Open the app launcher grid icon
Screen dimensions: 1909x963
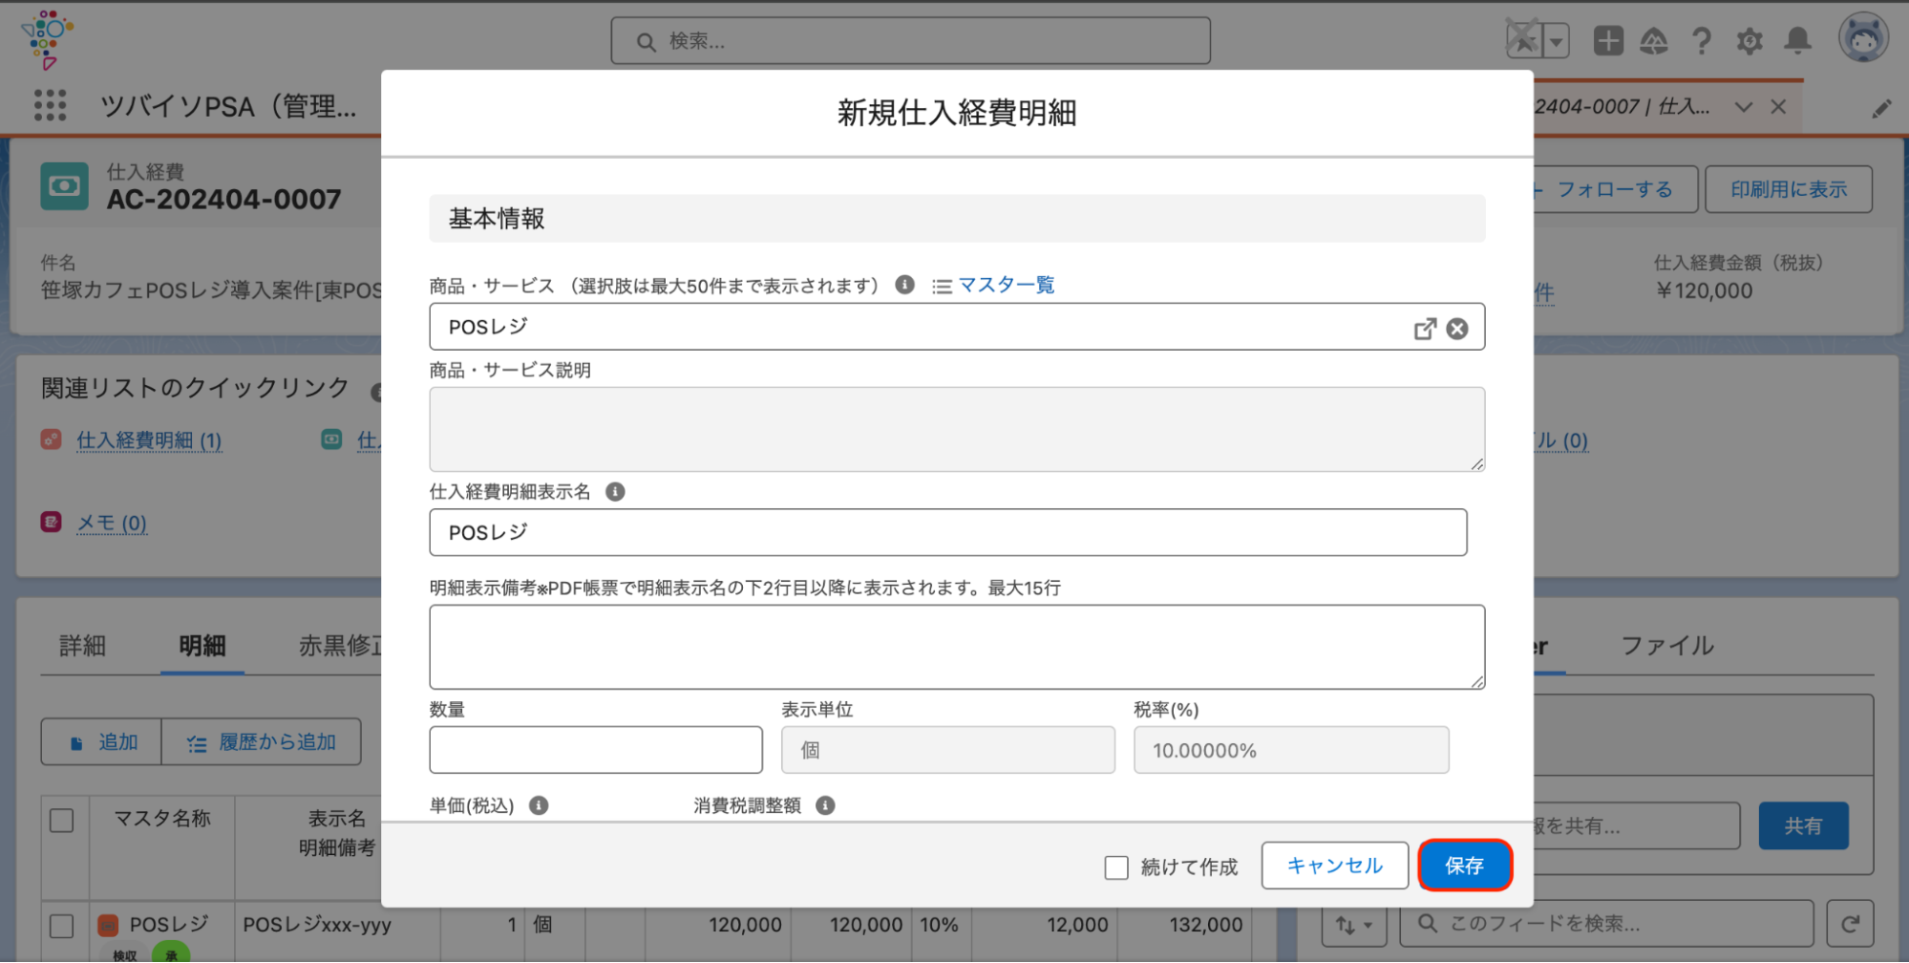(x=50, y=105)
